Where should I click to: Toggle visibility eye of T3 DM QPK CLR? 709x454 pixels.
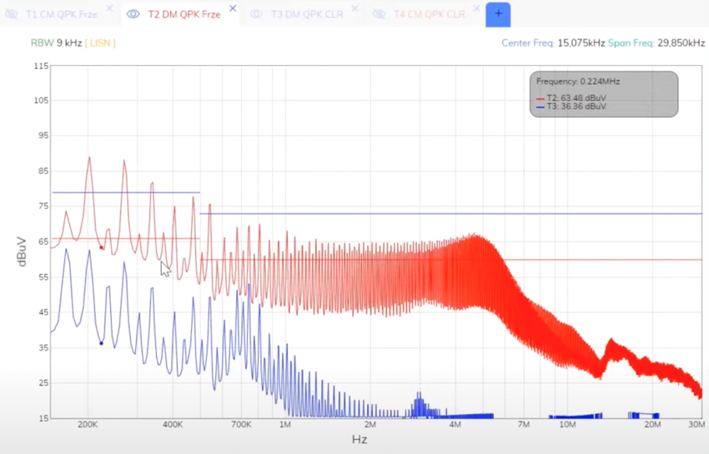click(x=256, y=14)
